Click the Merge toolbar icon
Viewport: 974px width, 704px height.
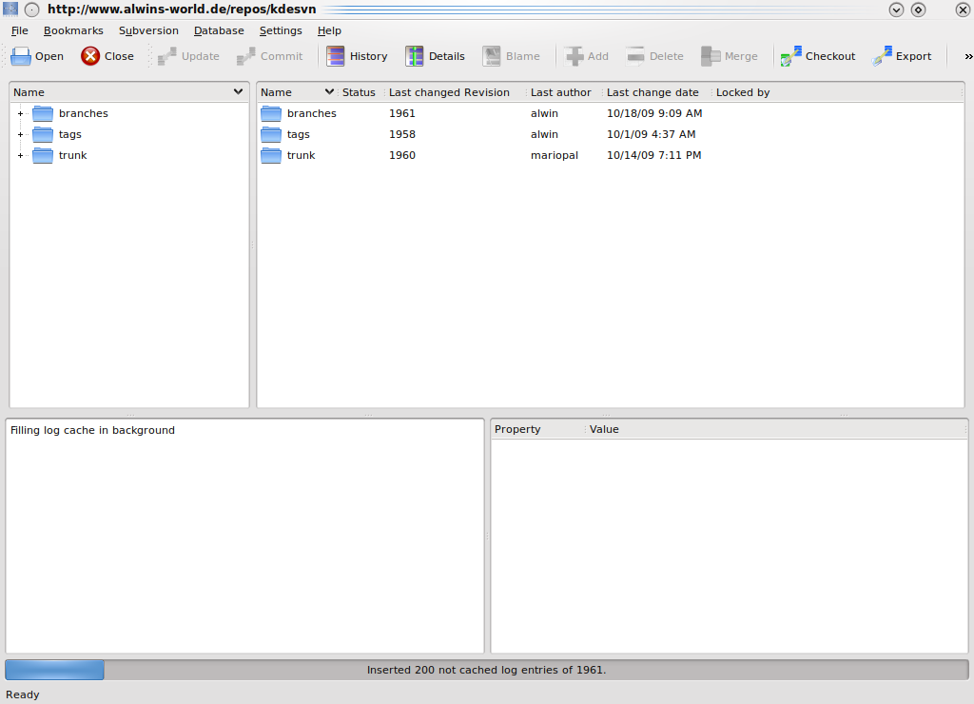tap(711, 56)
